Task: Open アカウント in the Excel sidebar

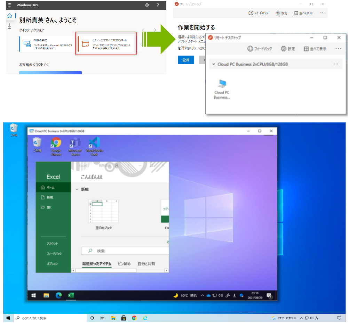Action: point(53,244)
